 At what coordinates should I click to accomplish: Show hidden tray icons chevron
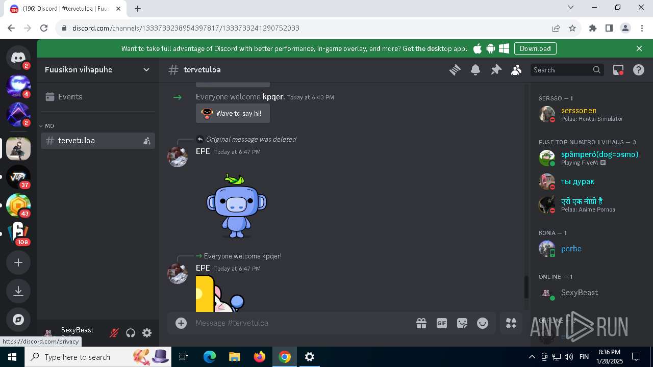(x=532, y=357)
